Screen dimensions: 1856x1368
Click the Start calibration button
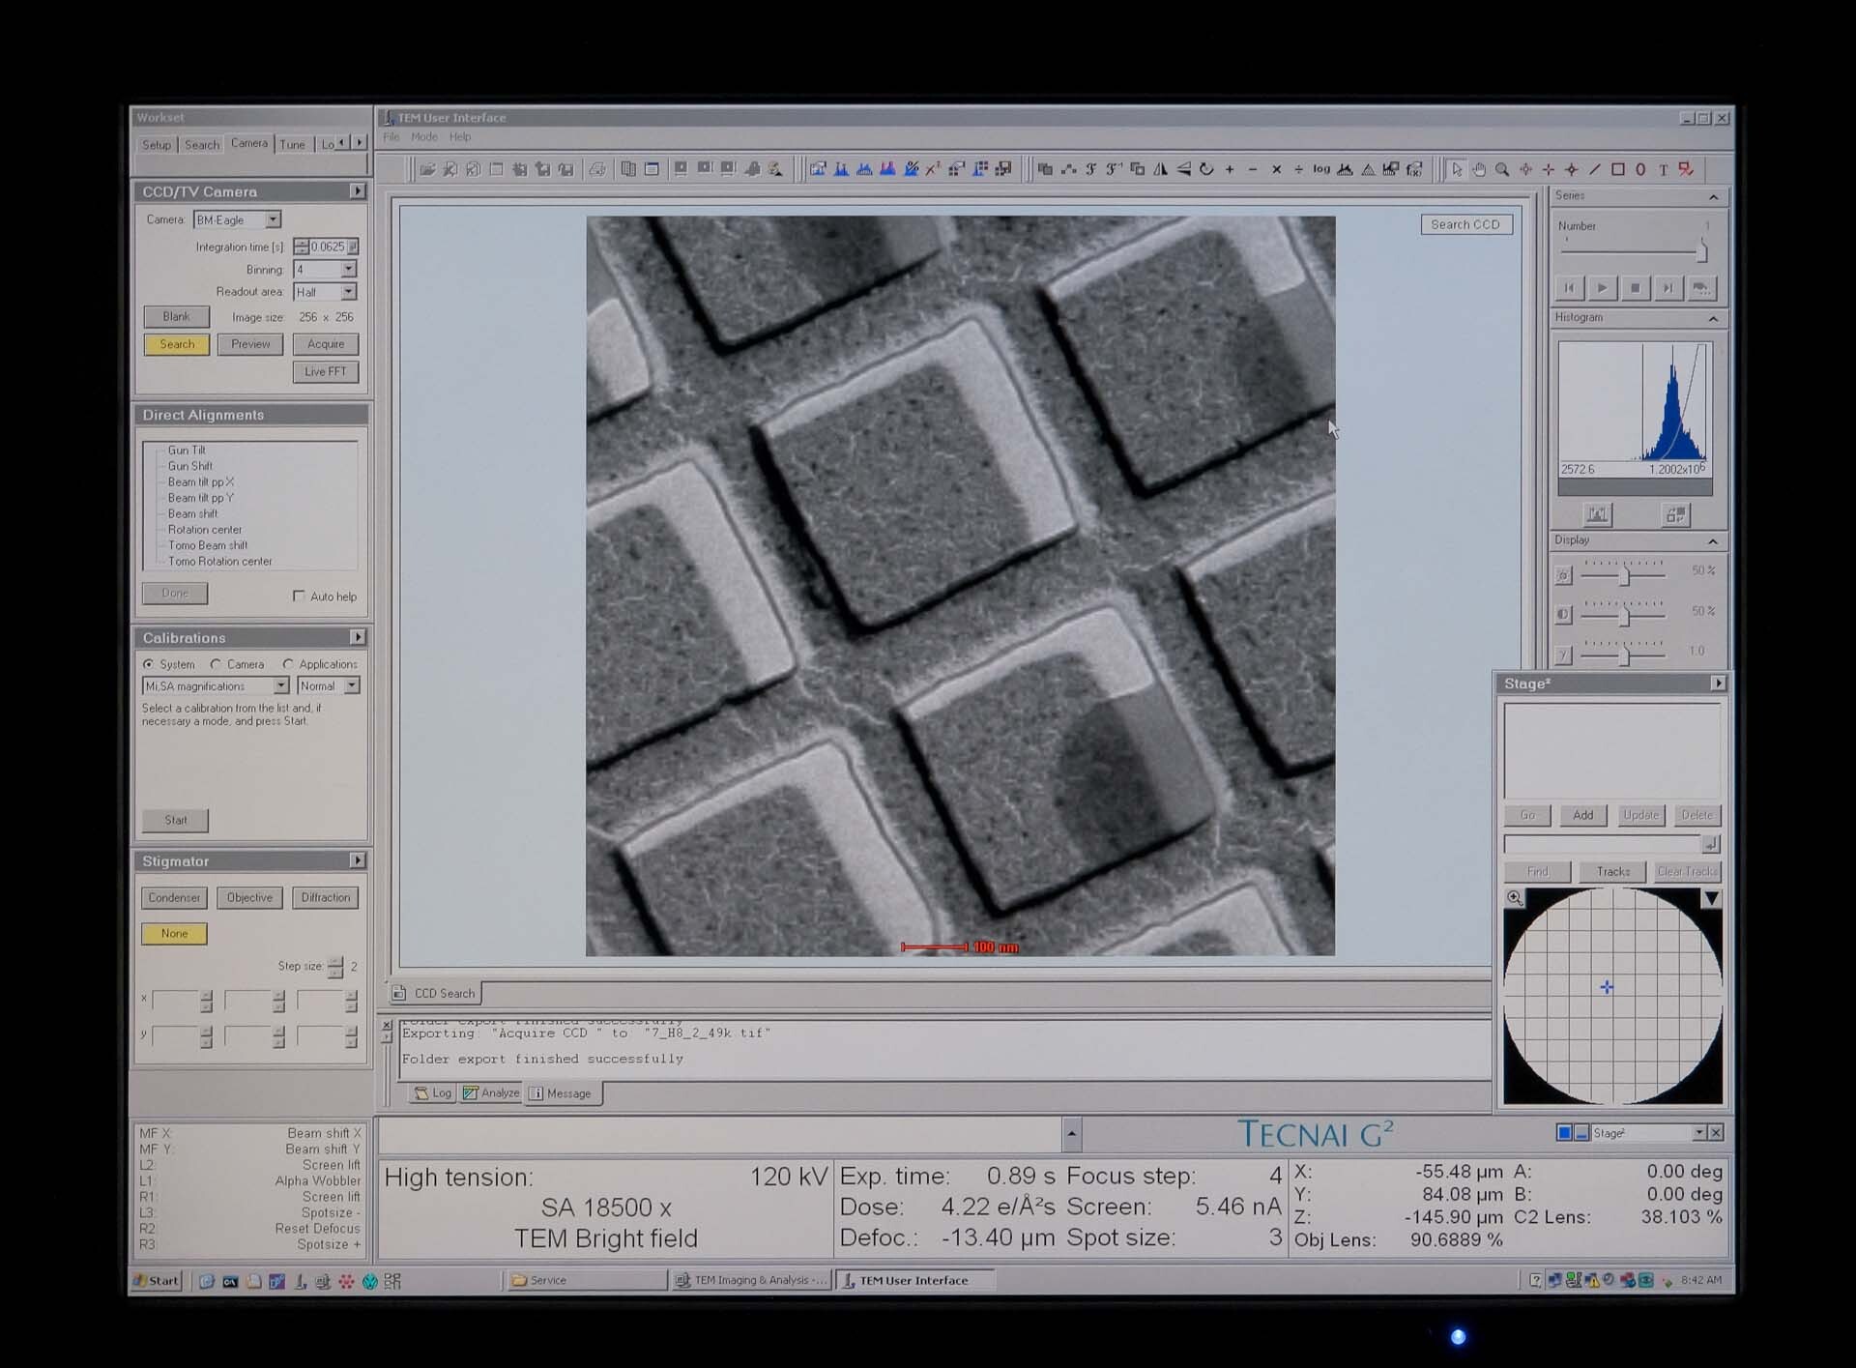pyautogui.click(x=174, y=819)
